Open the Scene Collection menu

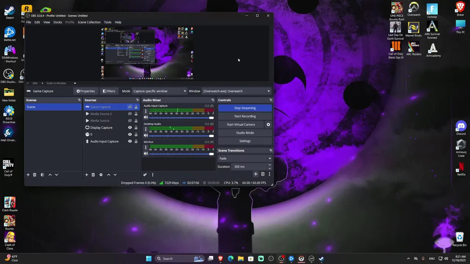[x=89, y=22]
